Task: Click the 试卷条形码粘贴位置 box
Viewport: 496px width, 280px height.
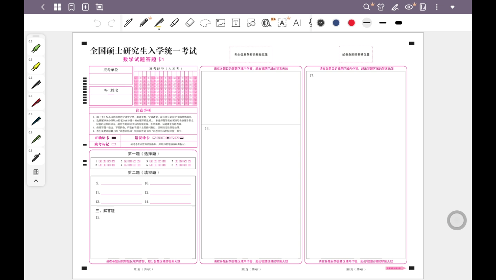Action: coord(356,54)
